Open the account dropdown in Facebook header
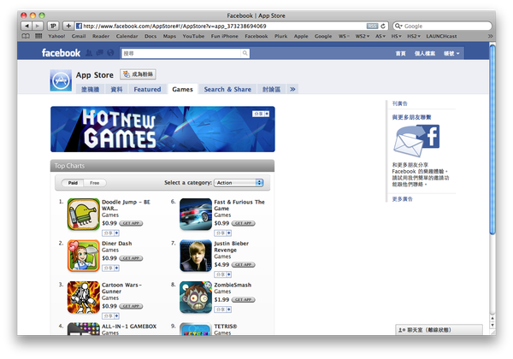 coord(451,53)
